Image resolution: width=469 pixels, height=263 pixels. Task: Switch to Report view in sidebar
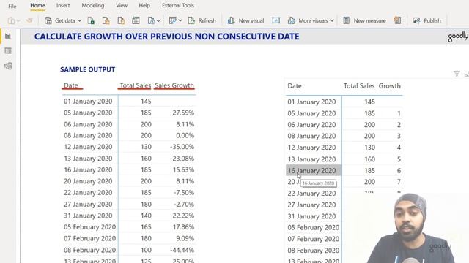(x=8, y=36)
